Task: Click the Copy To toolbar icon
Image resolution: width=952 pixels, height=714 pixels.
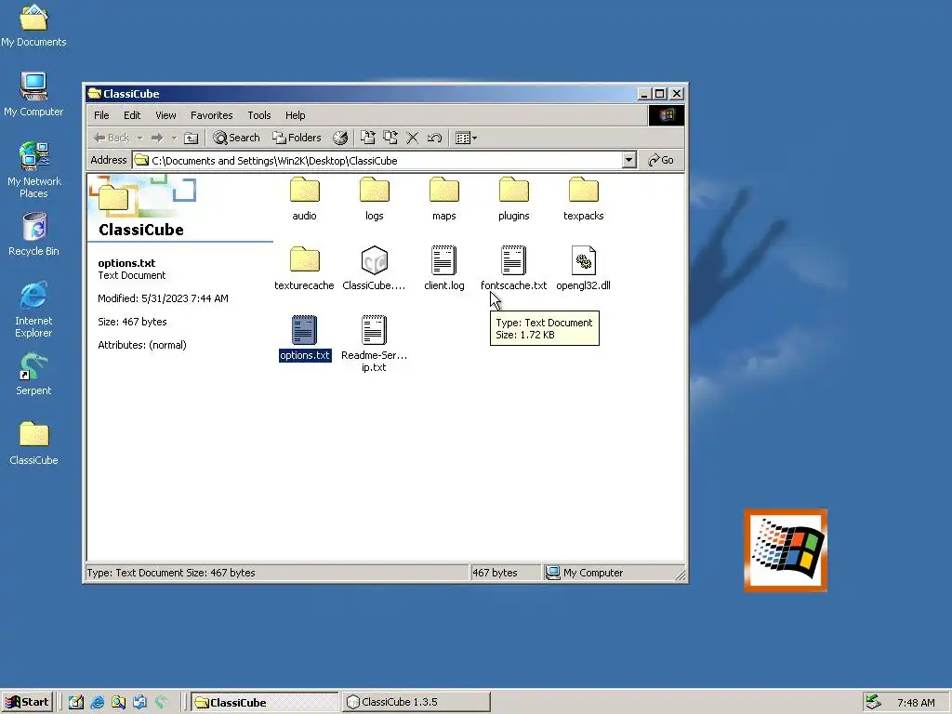Action: [390, 138]
